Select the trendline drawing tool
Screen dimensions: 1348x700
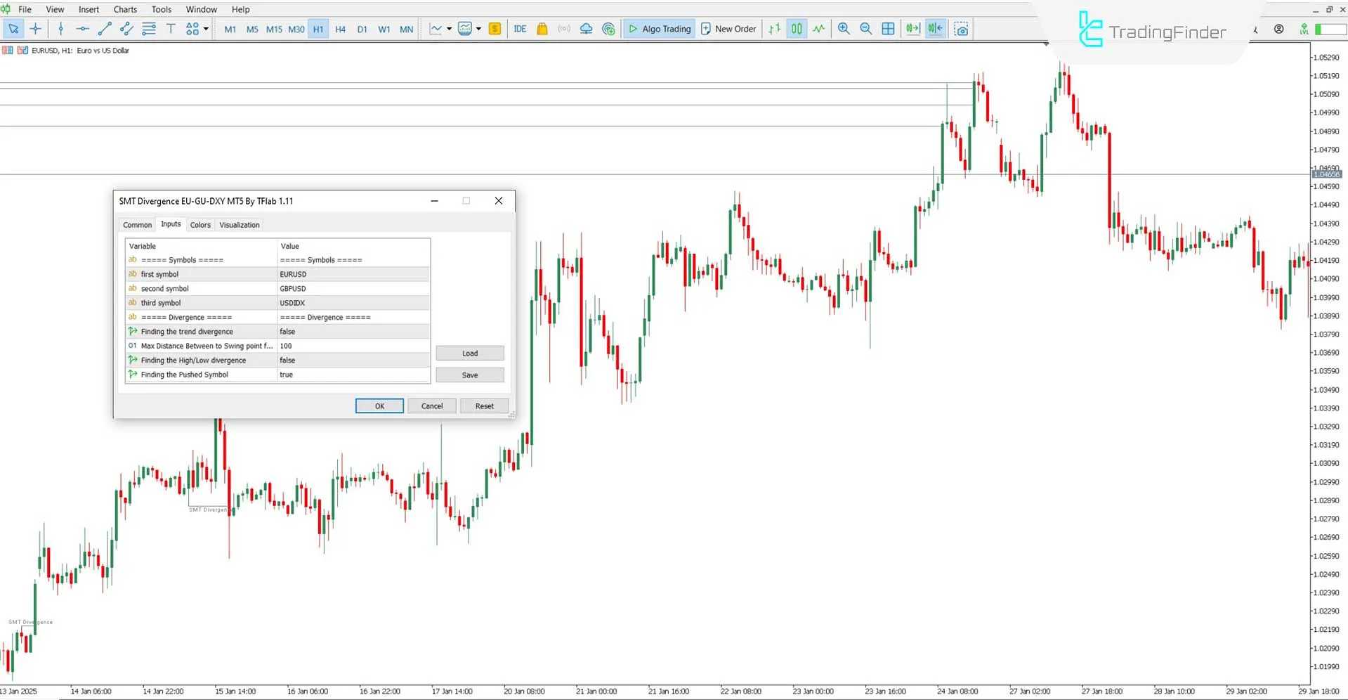105,29
